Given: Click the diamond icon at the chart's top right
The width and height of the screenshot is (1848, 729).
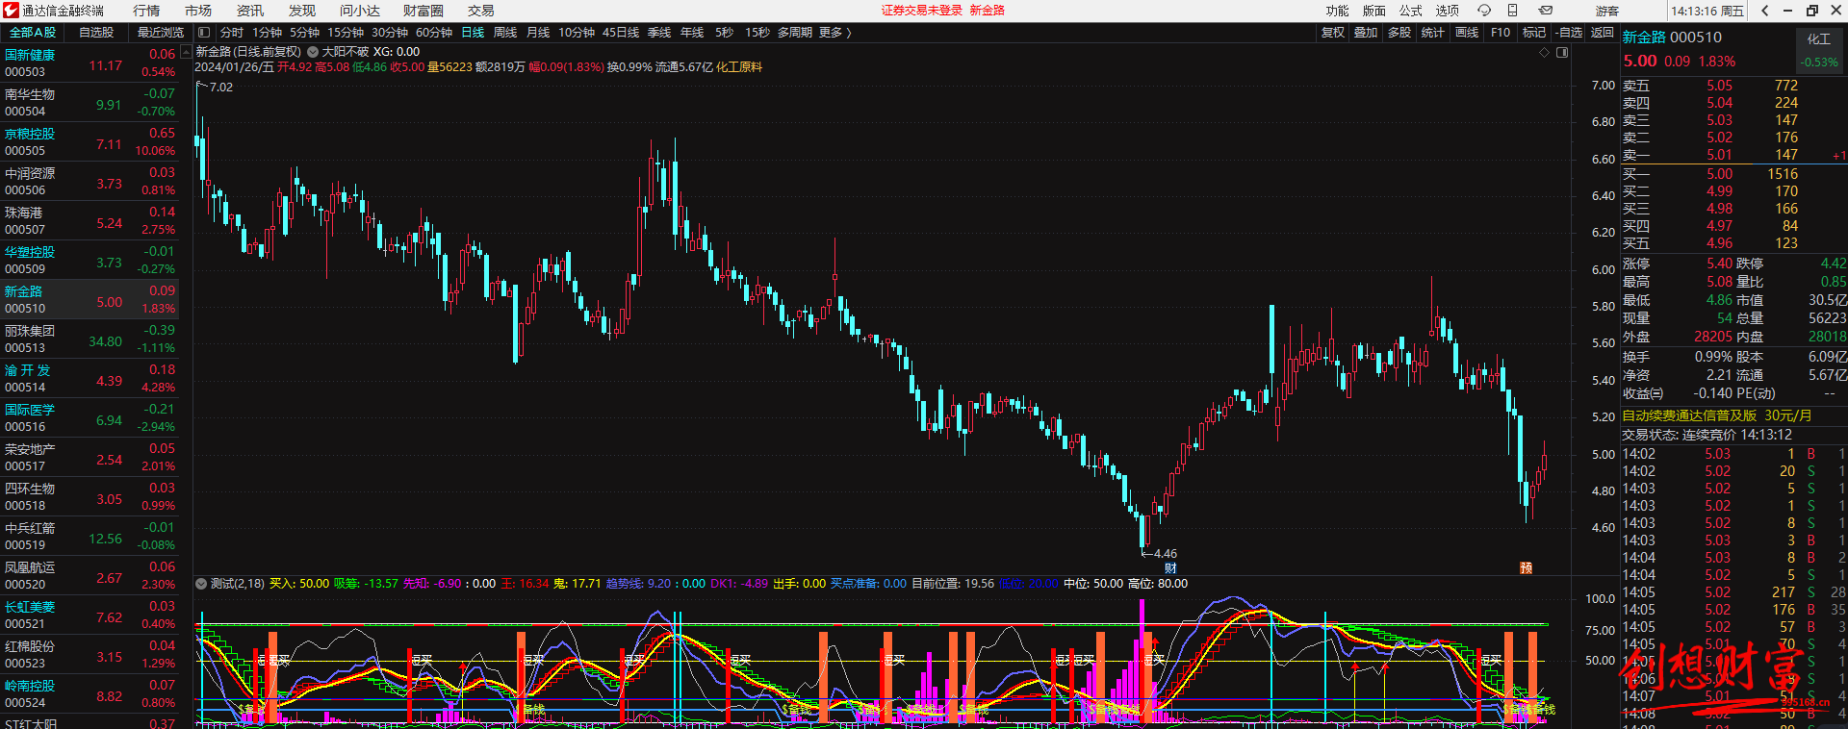Looking at the screenshot, I should 1545,53.
